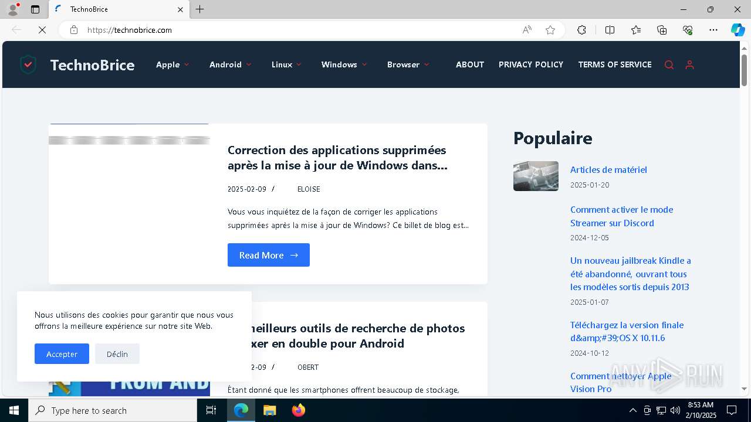Open the browser profile avatar
This screenshot has height=422, width=751.
point(12,9)
